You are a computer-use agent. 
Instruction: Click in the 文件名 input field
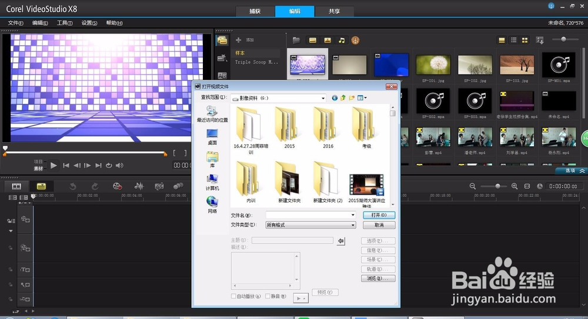coord(308,215)
